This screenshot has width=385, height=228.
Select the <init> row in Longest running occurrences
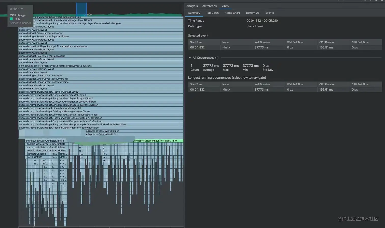coord(285,90)
